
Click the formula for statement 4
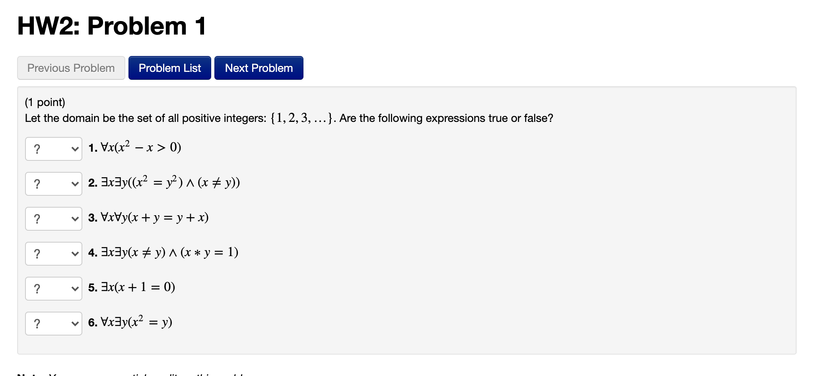coord(163,252)
